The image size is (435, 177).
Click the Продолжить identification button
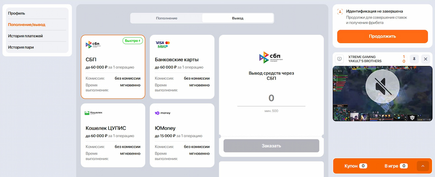[382, 36]
